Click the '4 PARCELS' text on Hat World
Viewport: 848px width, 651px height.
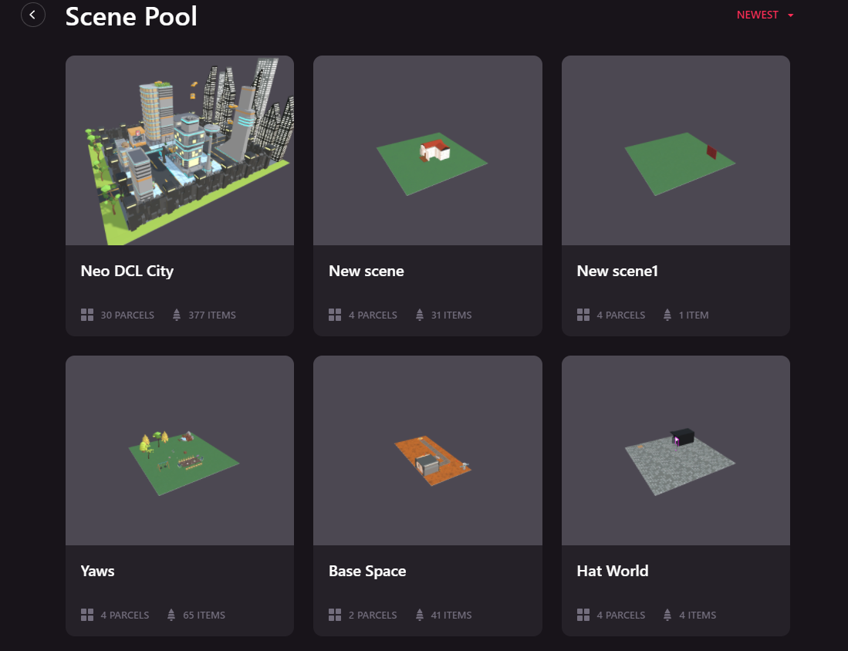point(621,616)
